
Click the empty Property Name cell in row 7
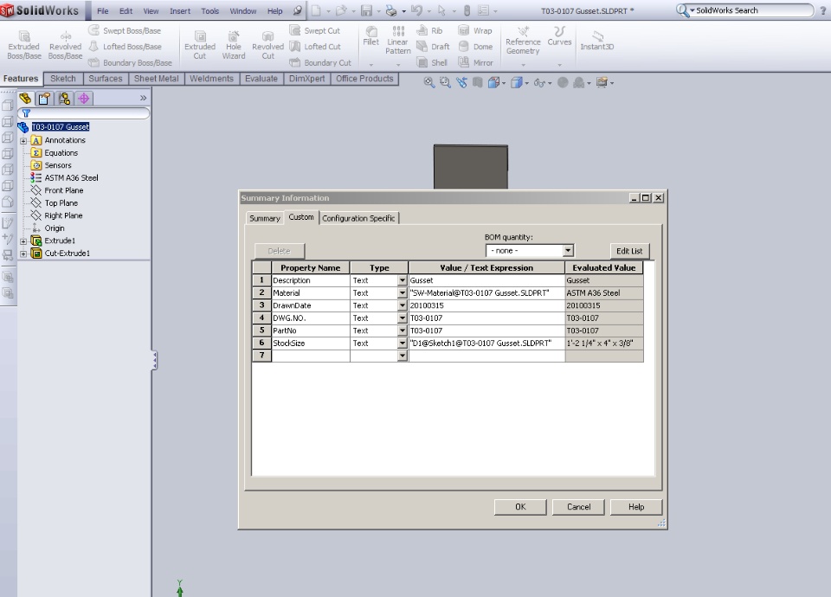coord(311,356)
